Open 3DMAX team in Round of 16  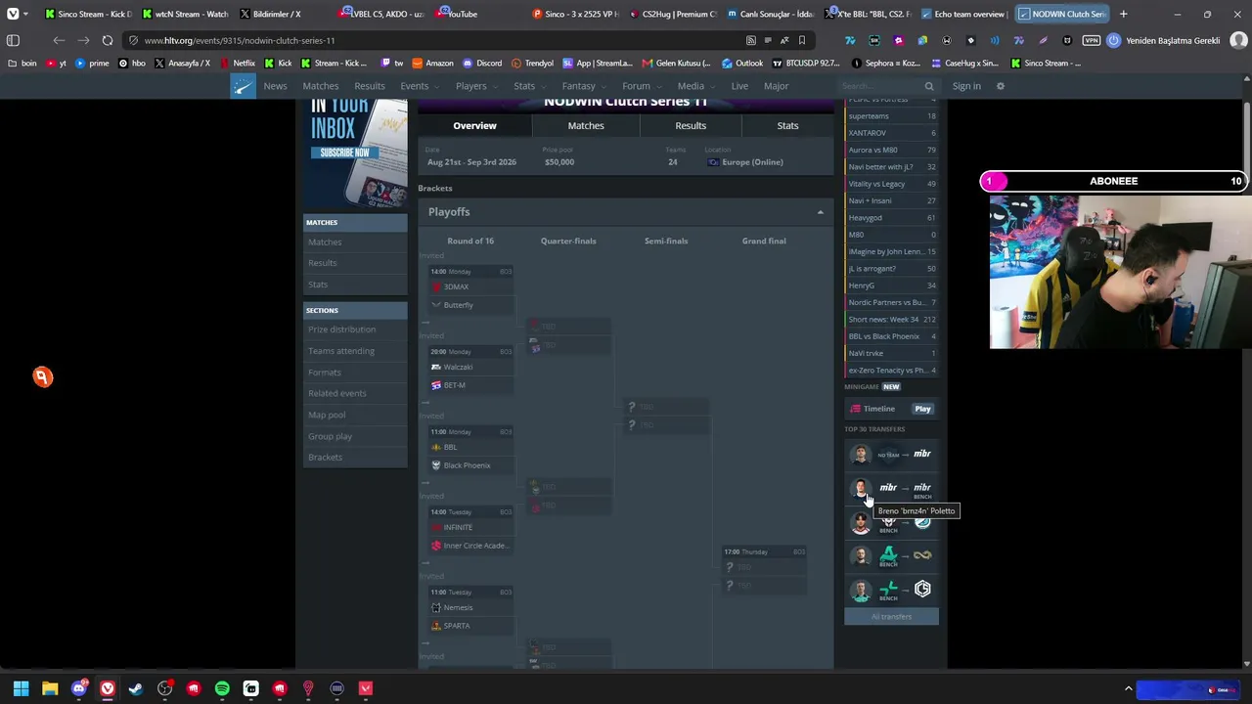click(x=456, y=286)
